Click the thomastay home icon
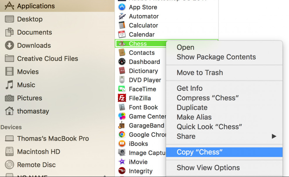 (x=9, y=111)
